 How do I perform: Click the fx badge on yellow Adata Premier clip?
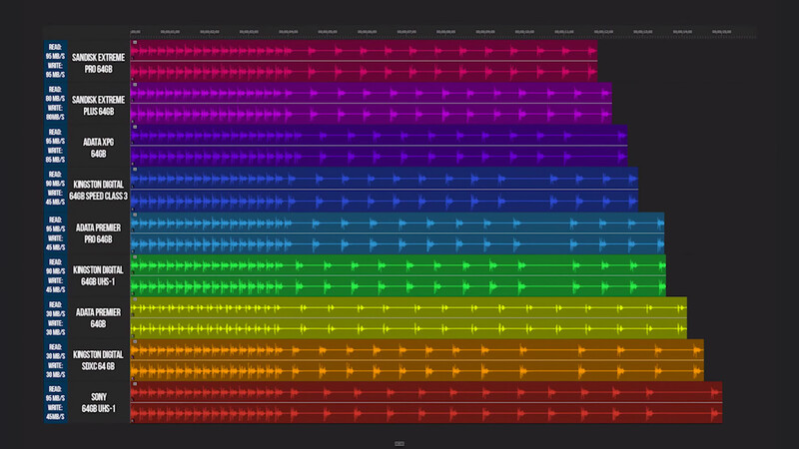click(x=135, y=299)
